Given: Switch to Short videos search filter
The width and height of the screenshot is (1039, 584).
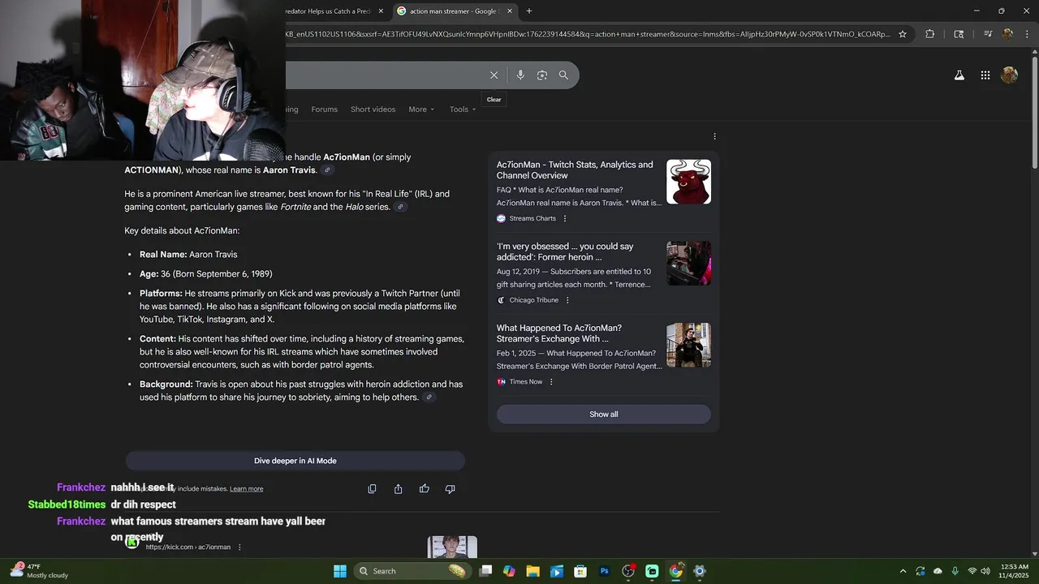Looking at the screenshot, I should (373, 109).
